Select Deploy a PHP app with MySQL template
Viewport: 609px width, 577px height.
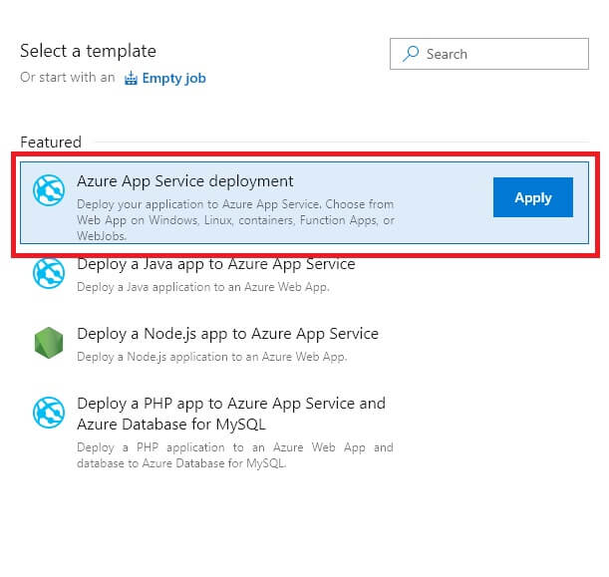pyautogui.click(x=231, y=414)
